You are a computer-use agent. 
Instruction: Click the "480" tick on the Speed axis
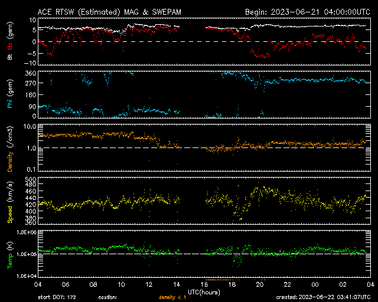click(x=31, y=184)
